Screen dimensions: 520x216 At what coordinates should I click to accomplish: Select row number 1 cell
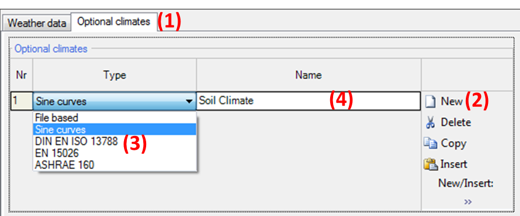point(22,101)
